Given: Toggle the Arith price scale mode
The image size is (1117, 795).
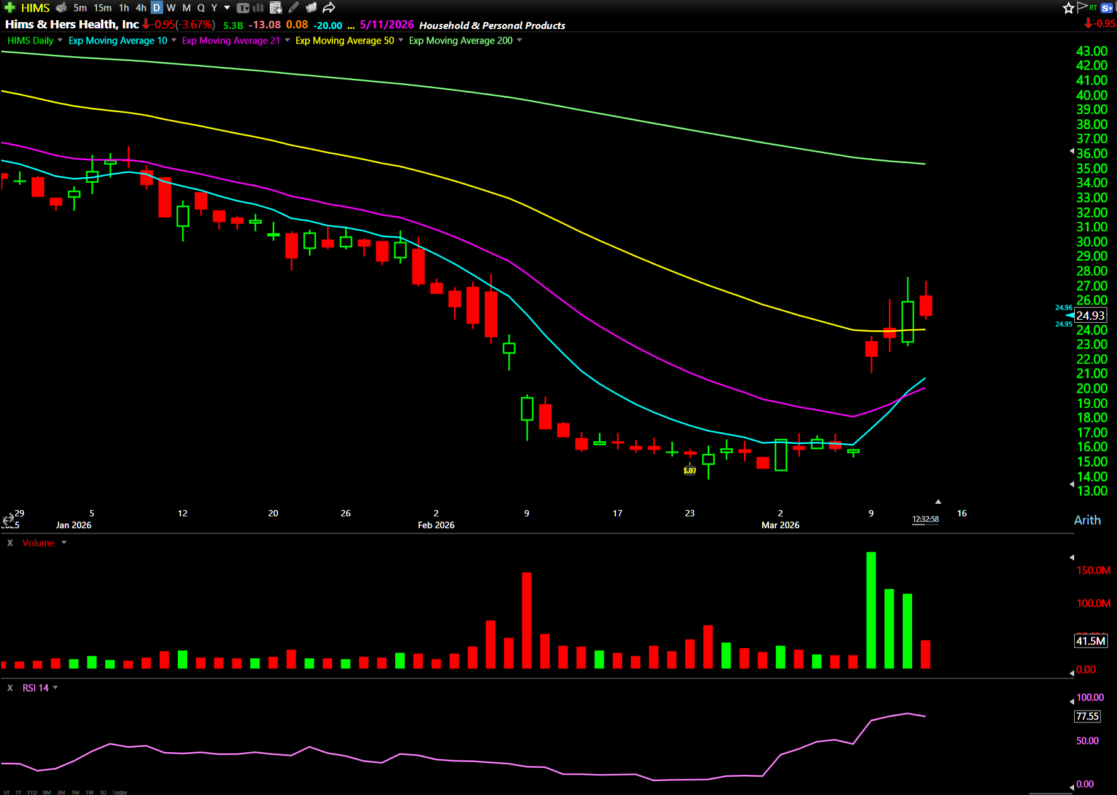Looking at the screenshot, I should 1087,520.
